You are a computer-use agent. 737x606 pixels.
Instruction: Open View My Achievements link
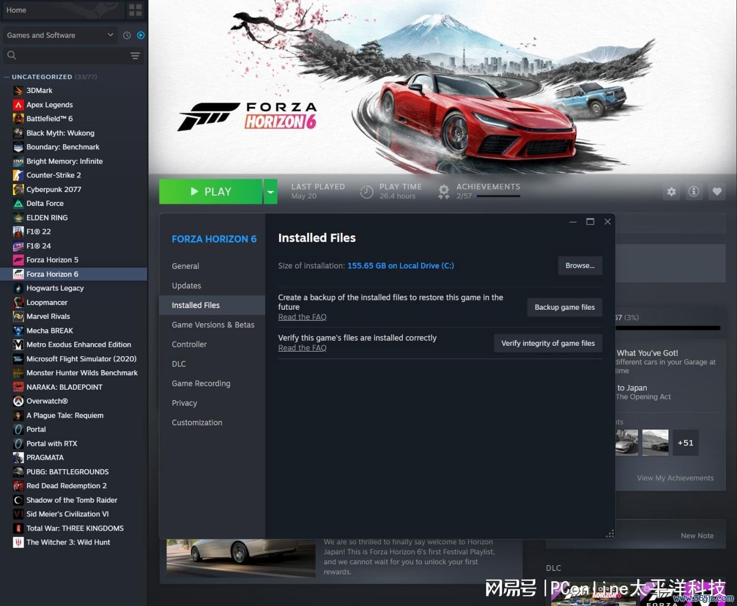click(675, 478)
